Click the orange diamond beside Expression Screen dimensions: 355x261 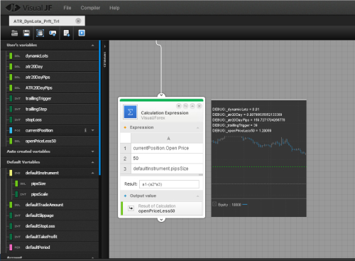click(x=125, y=127)
